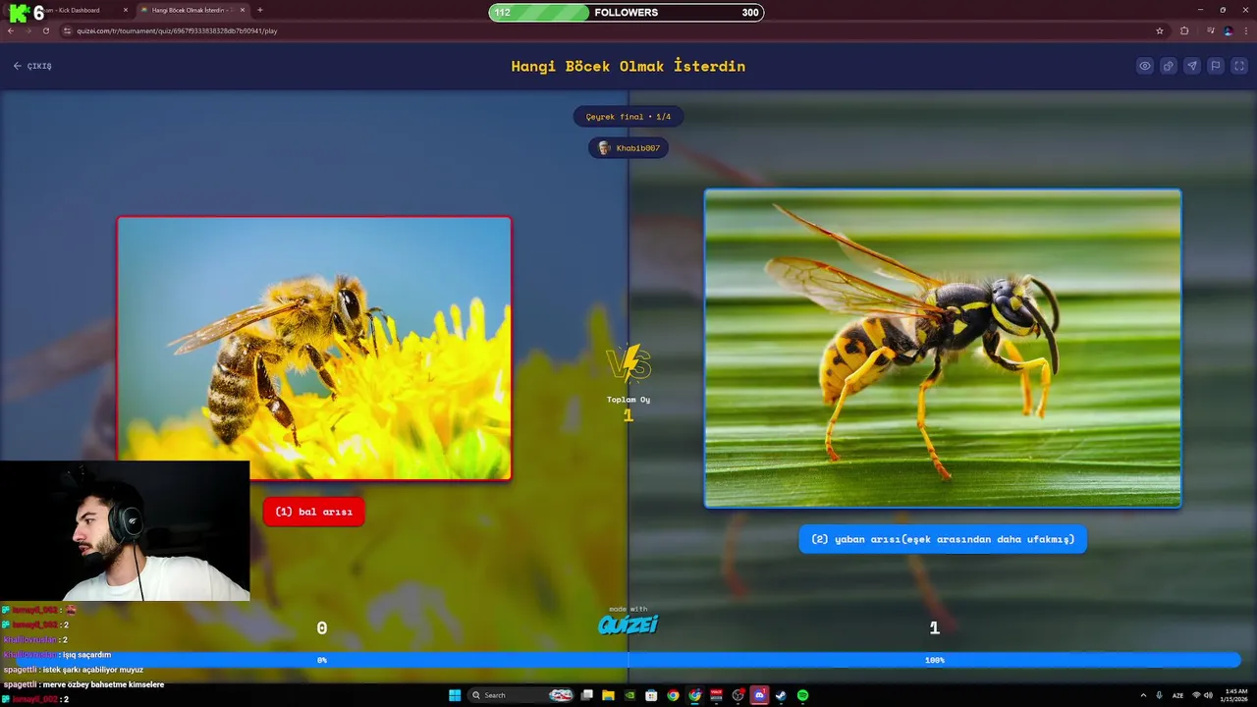Click the copy link icon in quiz header
This screenshot has height=707, width=1257.
pos(1169,66)
